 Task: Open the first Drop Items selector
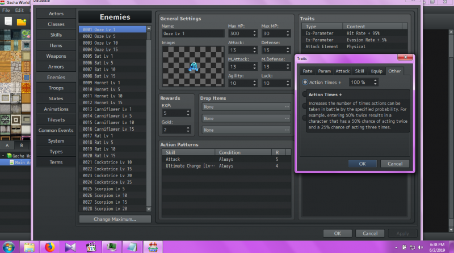pos(246,107)
